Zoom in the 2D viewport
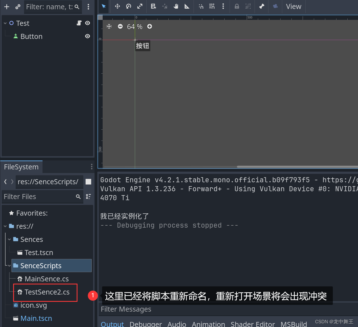The image size is (358, 327). 150,26
